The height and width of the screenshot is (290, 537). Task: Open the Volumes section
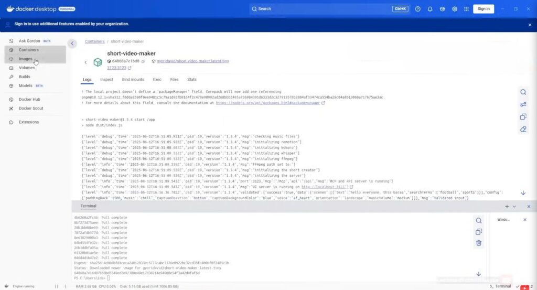[27, 68]
